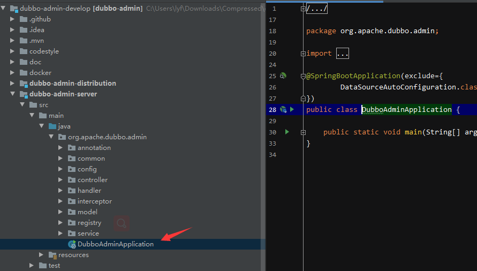Expand the test folder

click(32, 266)
